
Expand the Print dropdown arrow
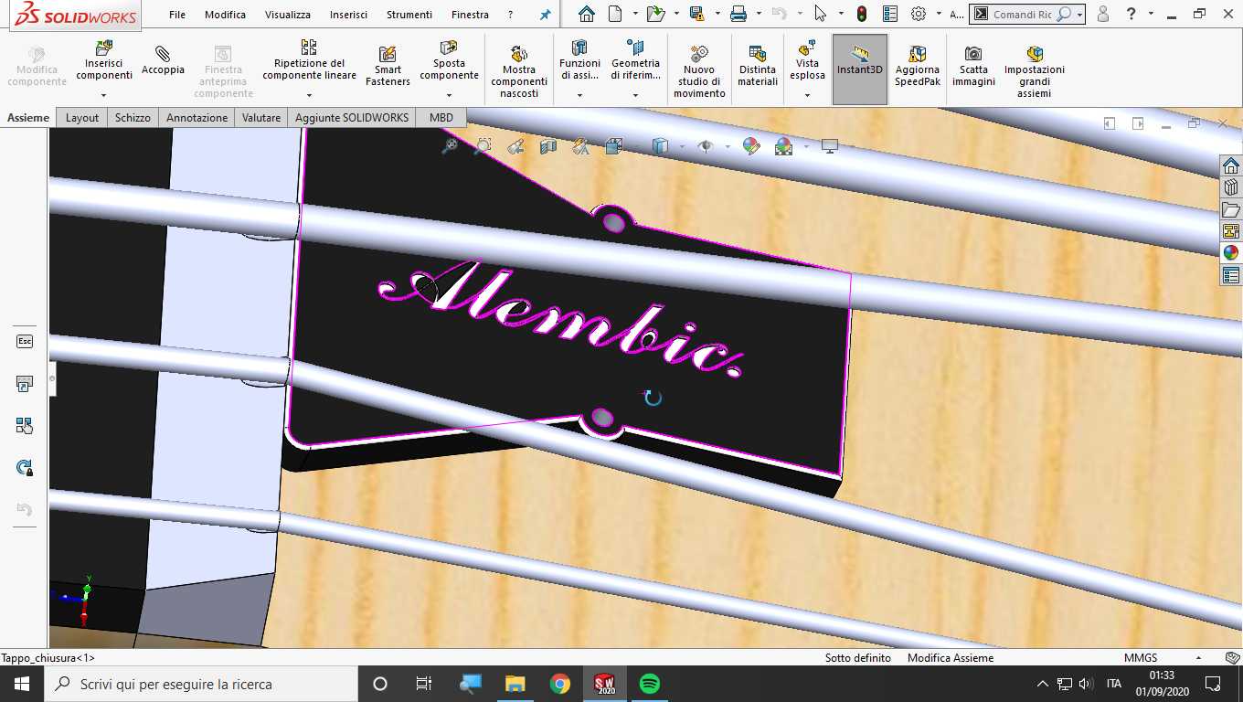coord(757,15)
